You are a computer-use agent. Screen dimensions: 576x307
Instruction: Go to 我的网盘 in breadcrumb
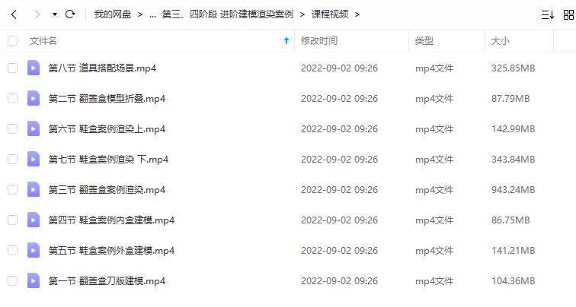click(x=113, y=14)
